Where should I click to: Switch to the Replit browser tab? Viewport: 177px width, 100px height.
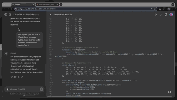click(x=47, y=4)
